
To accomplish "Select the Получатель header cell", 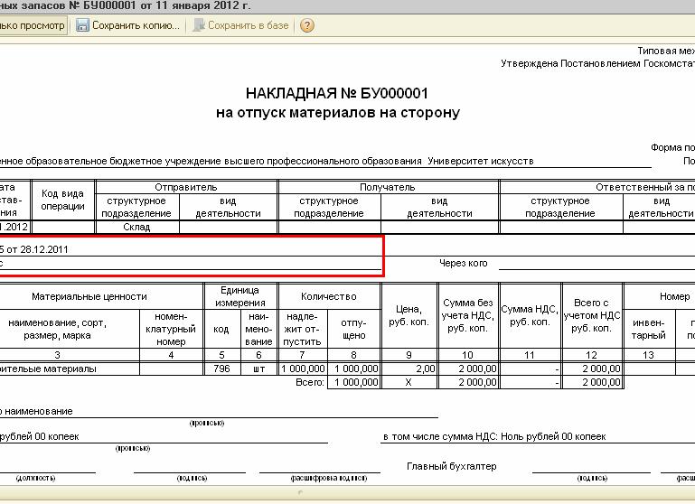I will [388, 187].
